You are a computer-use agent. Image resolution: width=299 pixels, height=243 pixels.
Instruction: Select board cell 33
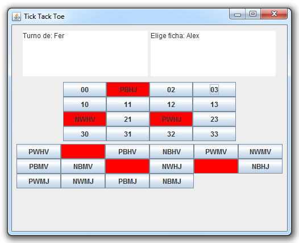pos(214,134)
